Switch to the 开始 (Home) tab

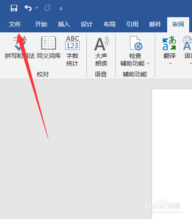pyautogui.click(x=41, y=24)
